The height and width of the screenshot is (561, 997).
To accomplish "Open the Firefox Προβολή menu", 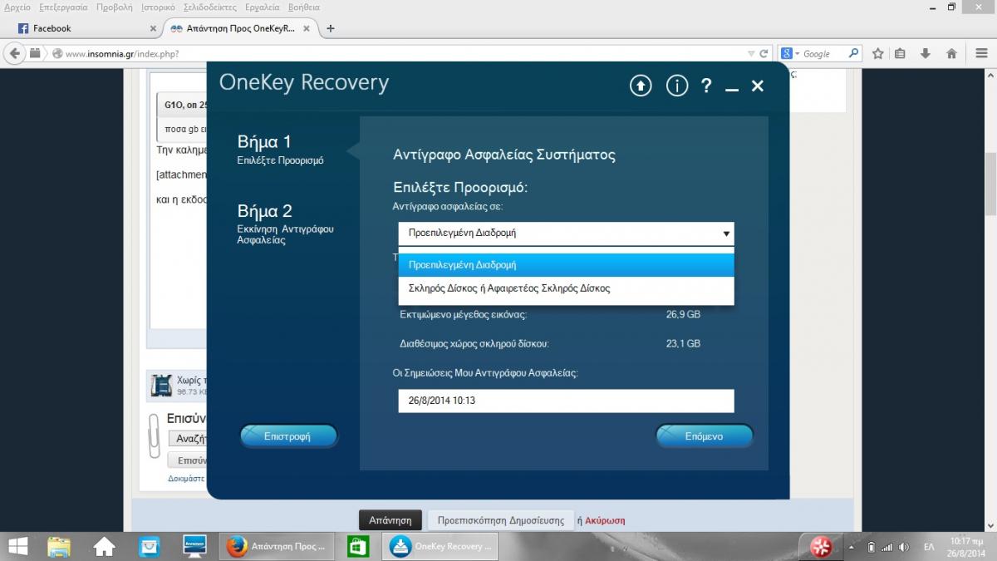I will [x=113, y=7].
